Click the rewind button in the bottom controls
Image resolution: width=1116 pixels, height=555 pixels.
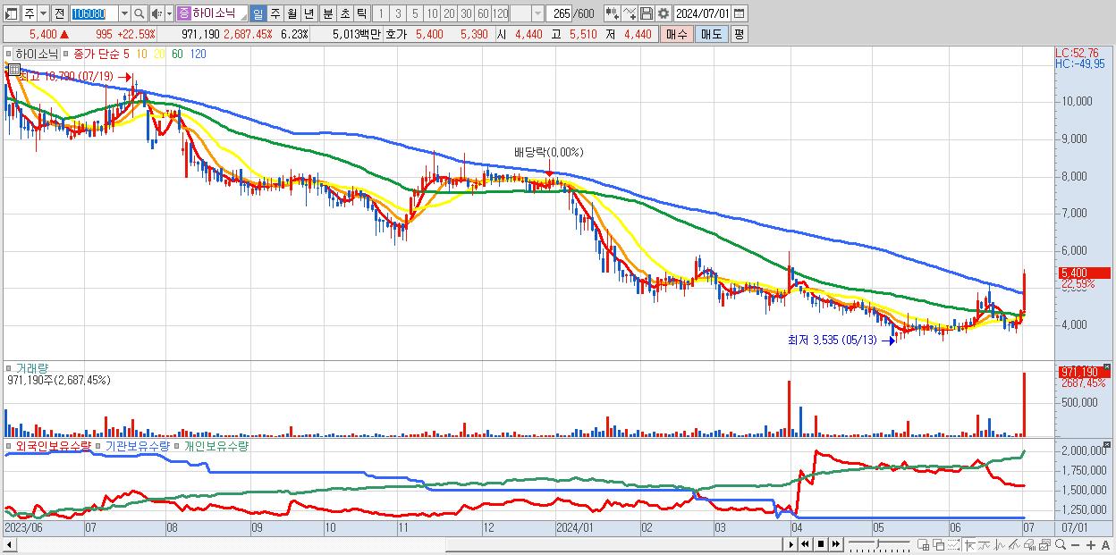(x=805, y=544)
